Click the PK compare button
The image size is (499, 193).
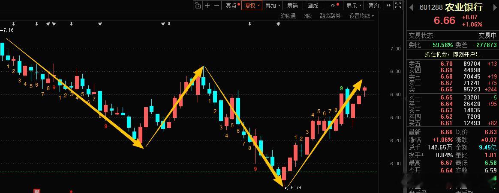(334, 6)
